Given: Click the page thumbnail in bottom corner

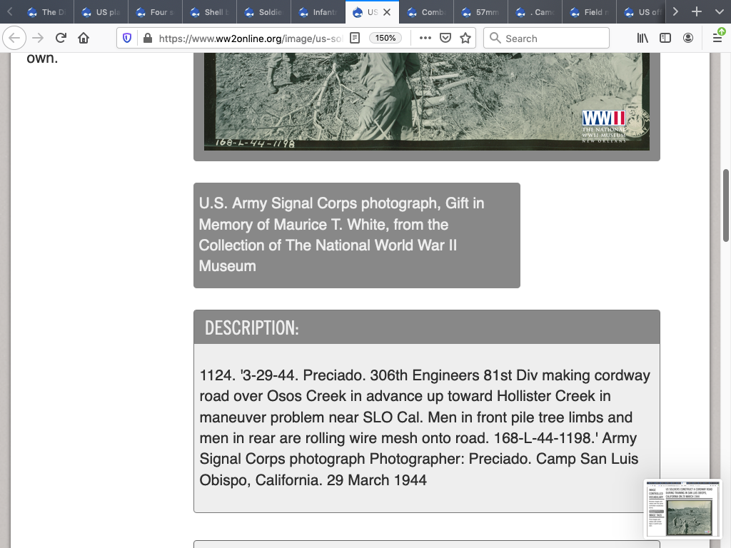Looking at the screenshot, I should point(682,509).
